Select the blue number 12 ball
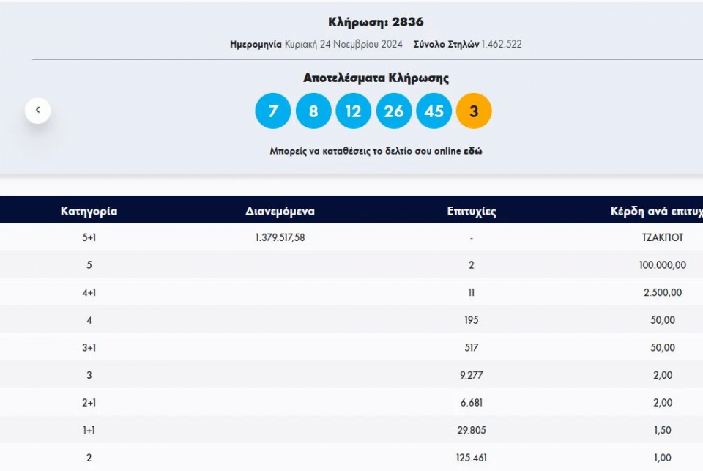 (354, 111)
